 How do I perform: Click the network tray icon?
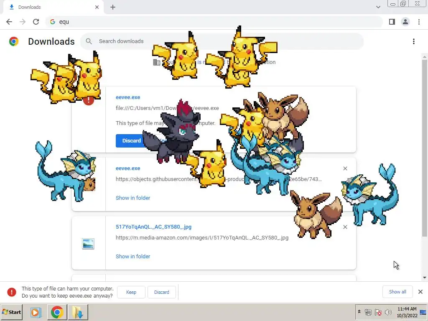[x=368, y=312]
